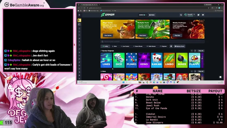Click the Chrome icon on Windows taskbar
The width and height of the screenshot is (227, 128).
point(147,82)
